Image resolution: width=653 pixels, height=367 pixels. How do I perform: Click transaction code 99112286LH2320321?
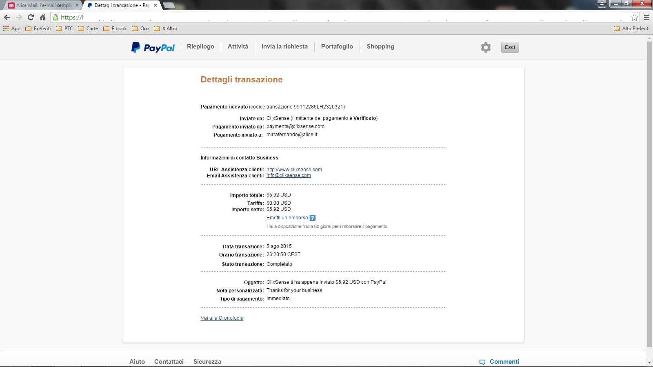click(x=318, y=107)
